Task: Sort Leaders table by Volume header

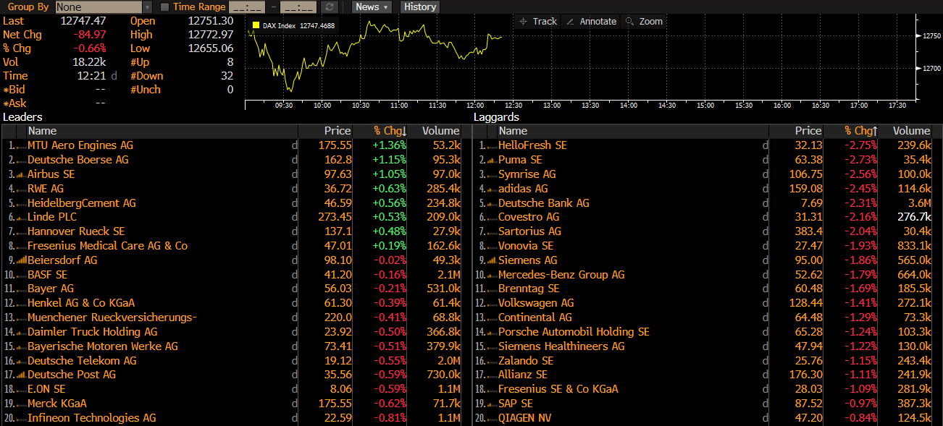Action: [441, 131]
